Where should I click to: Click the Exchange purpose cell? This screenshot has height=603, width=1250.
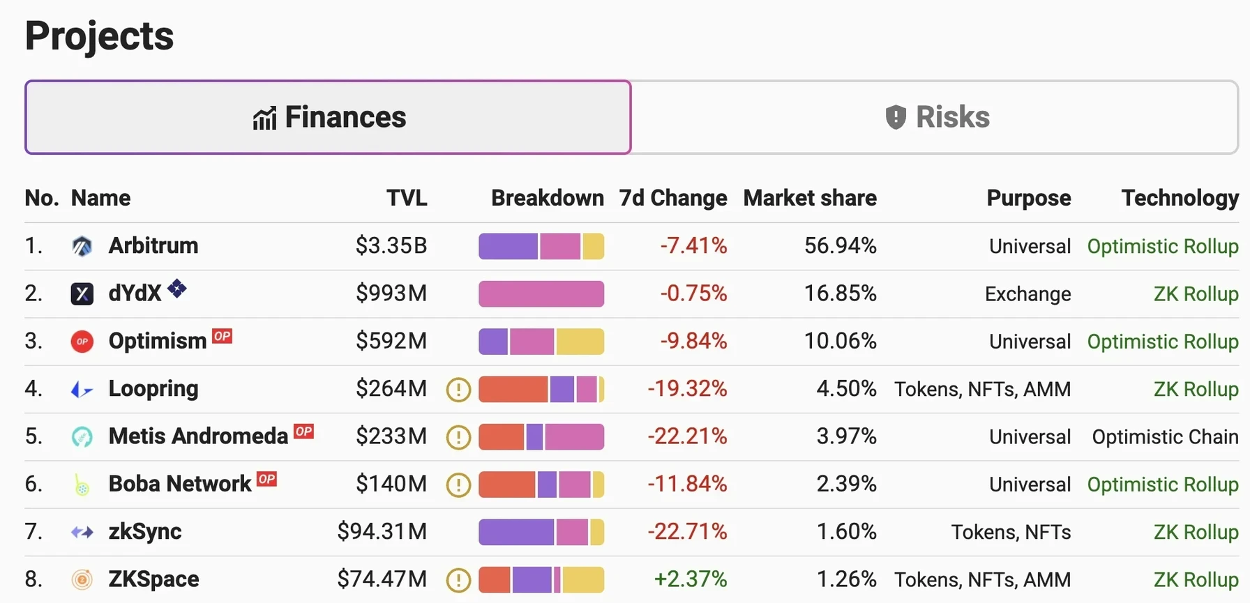[1028, 294]
